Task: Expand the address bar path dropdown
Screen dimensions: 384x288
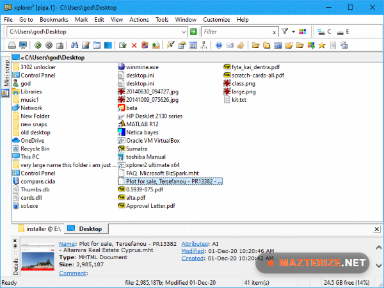Action: coord(184,32)
